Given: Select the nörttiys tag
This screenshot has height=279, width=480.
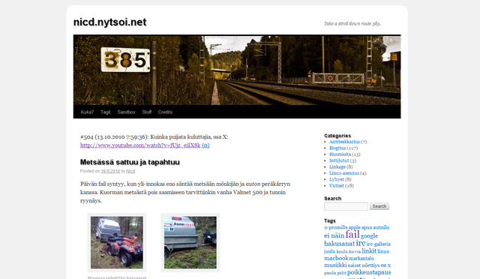Looking at the screenshot, I should coord(370,265).
